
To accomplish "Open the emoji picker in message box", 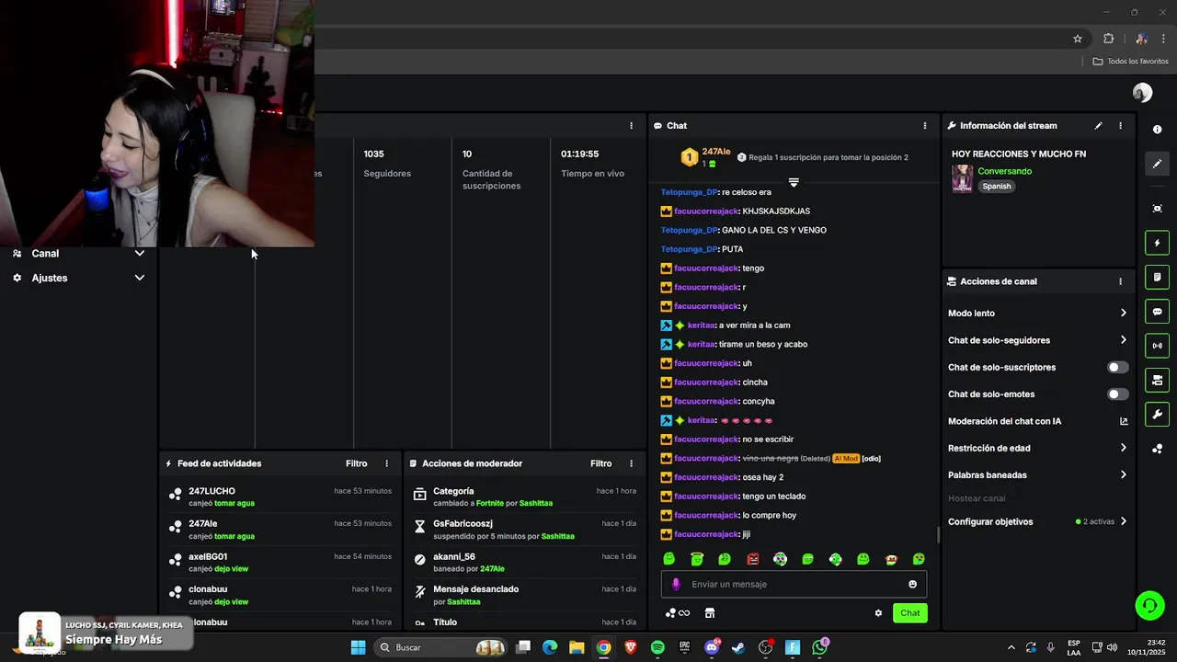I will tap(912, 584).
